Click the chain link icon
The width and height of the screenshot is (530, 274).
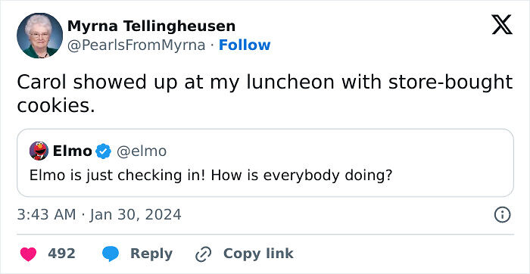[204, 254]
